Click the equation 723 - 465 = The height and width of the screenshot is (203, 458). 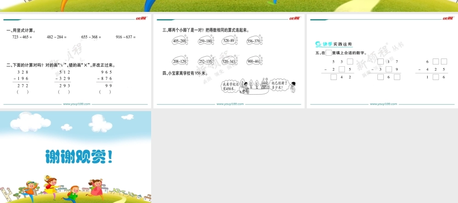22,37
